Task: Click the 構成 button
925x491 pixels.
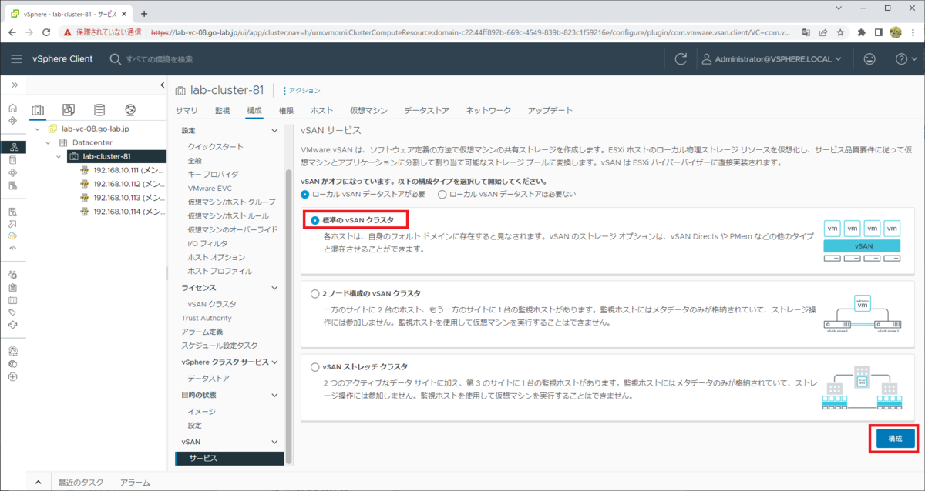Action: tap(895, 438)
